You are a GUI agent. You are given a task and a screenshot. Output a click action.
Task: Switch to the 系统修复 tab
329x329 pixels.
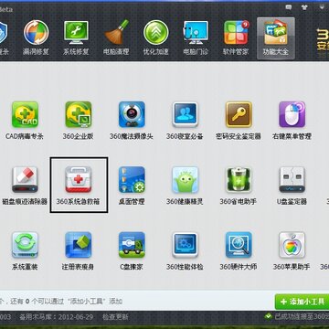pyautogui.click(x=76, y=37)
